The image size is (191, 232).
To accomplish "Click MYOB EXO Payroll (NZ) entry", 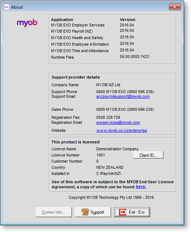I will click(x=72, y=31).
